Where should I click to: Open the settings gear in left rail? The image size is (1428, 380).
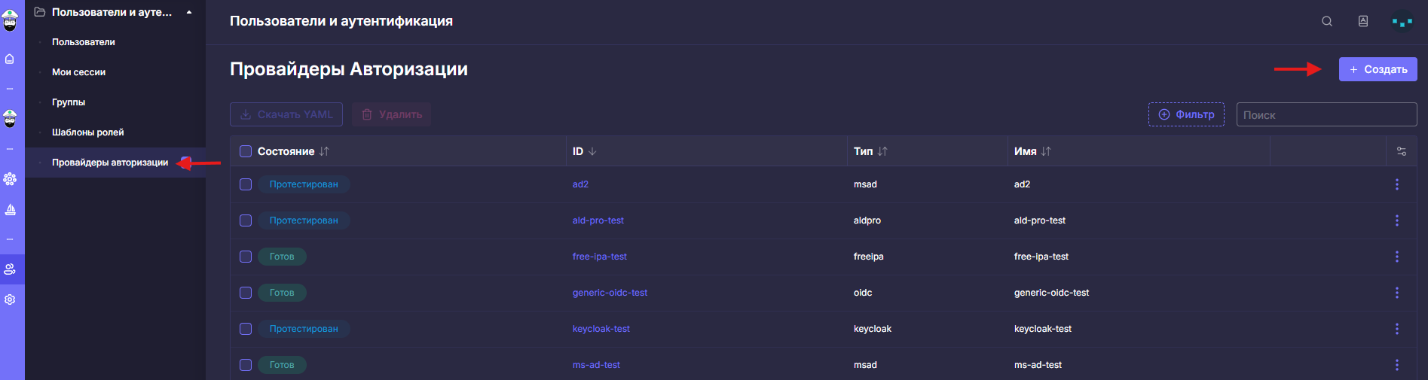(x=10, y=299)
